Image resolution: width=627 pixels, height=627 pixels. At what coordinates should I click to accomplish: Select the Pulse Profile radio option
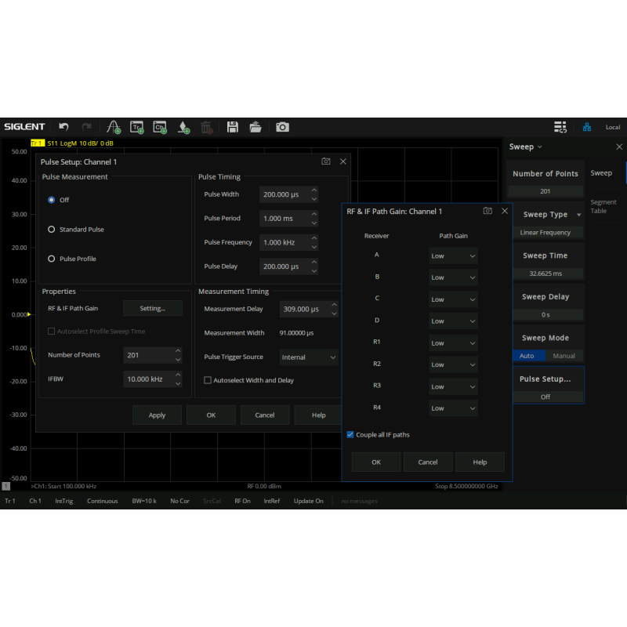(52, 259)
